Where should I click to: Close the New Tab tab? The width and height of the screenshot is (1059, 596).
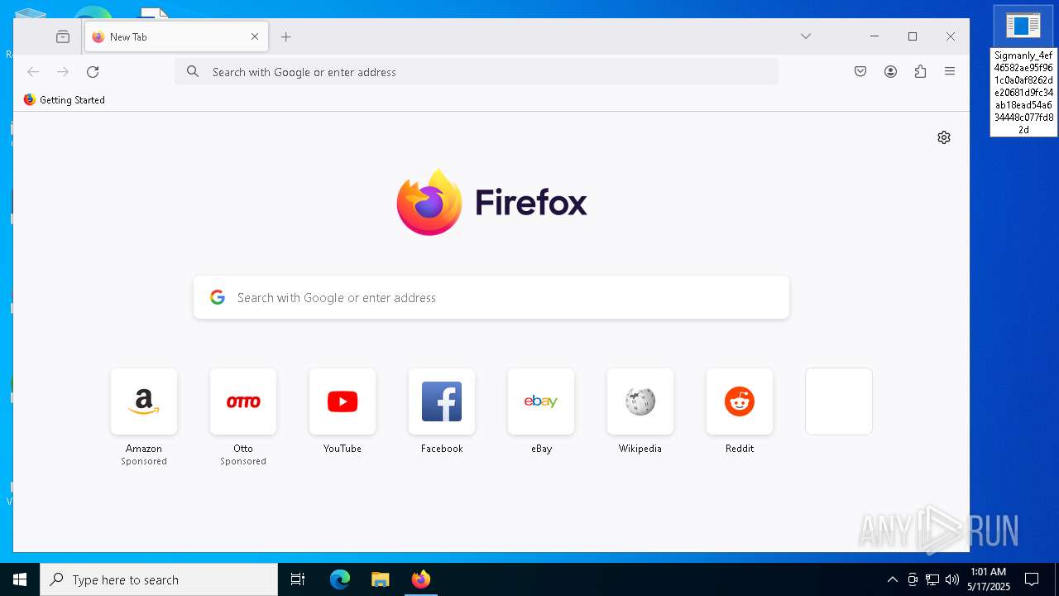click(x=255, y=36)
